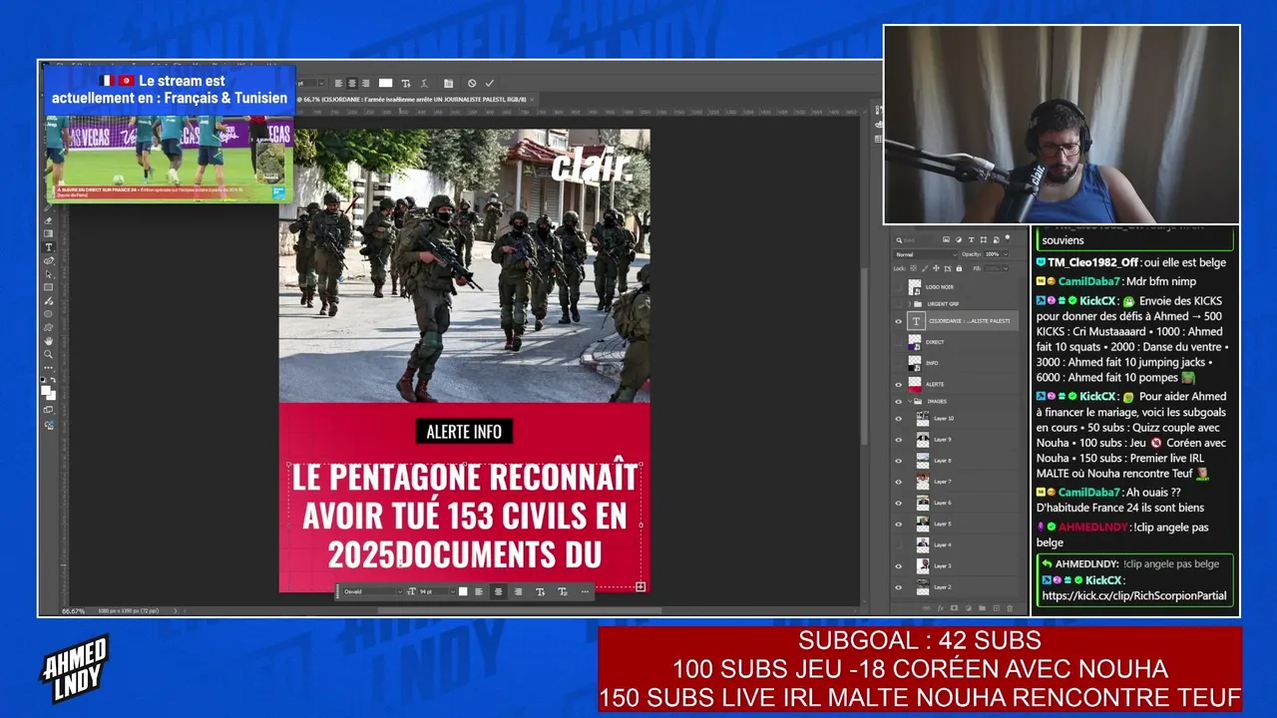
Task: Left-align text in the top options bar
Action: coord(339,84)
